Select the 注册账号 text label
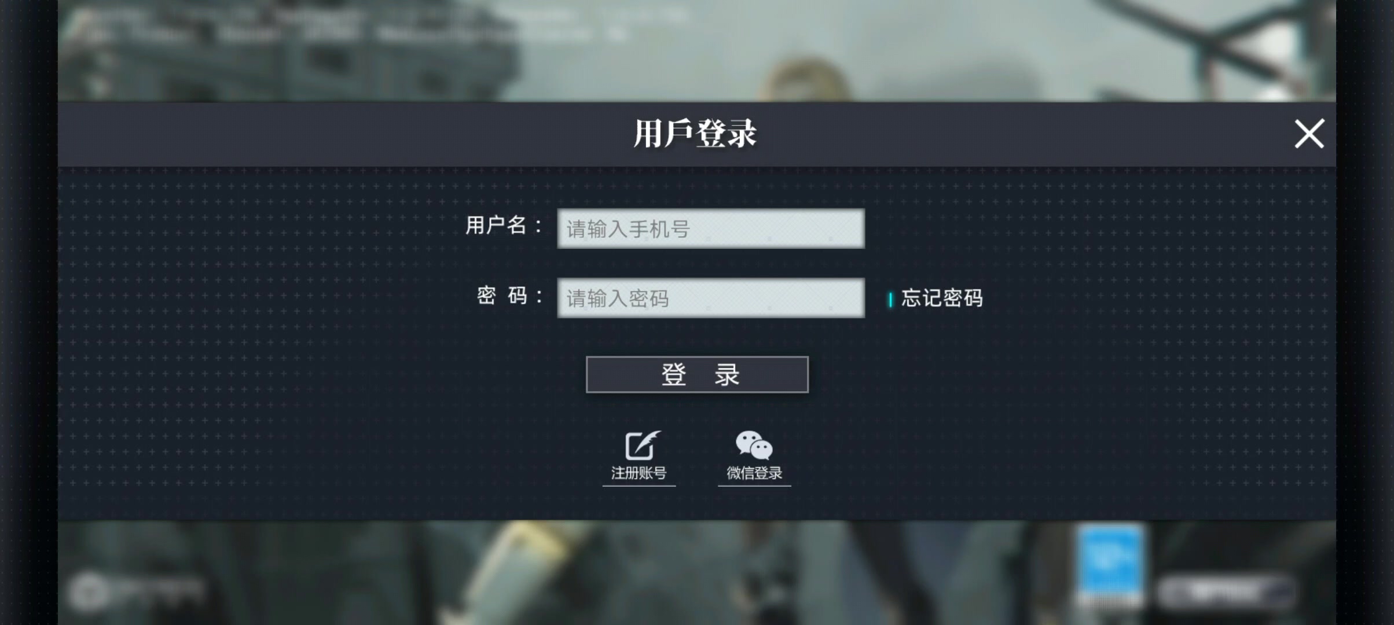Viewport: 1394px width, 625px height. point(639,473)
